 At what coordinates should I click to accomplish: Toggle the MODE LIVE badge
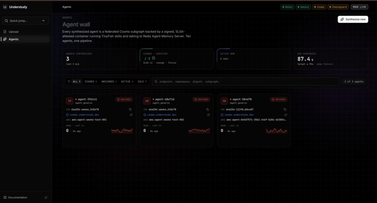pyautogui.click(x=359, y=7)
